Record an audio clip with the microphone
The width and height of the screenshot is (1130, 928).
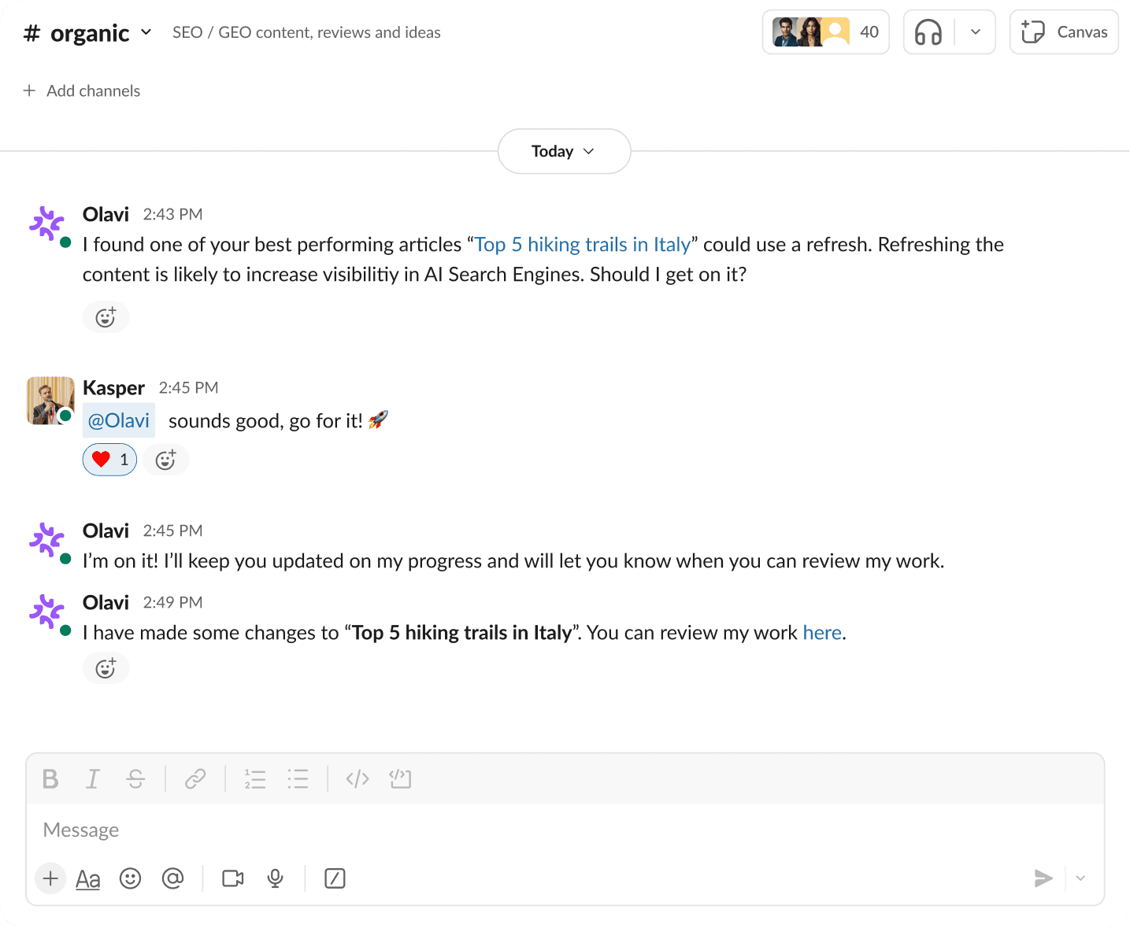coord(275,878)
